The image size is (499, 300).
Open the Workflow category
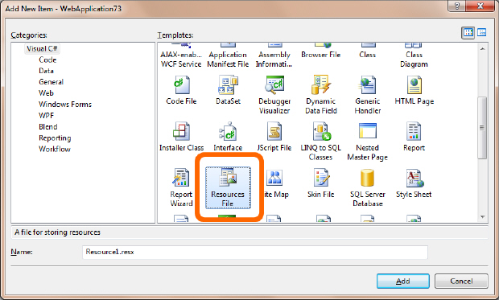click(x=55, y=150)
